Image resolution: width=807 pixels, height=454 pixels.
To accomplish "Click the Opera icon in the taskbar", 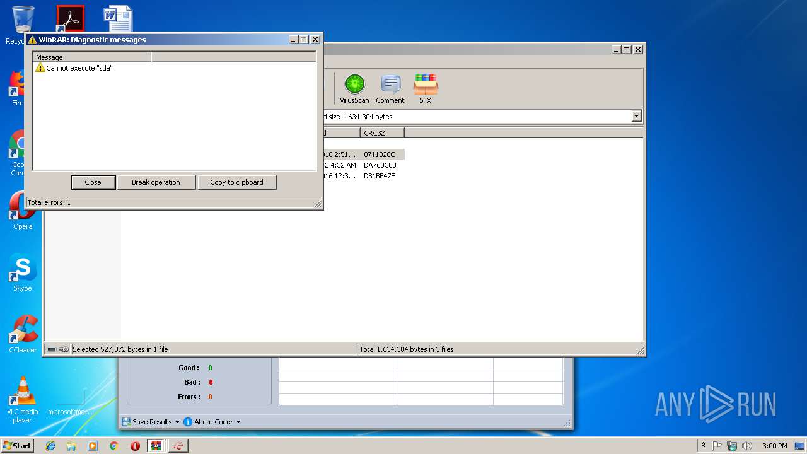I will click(x=135, y=446).
